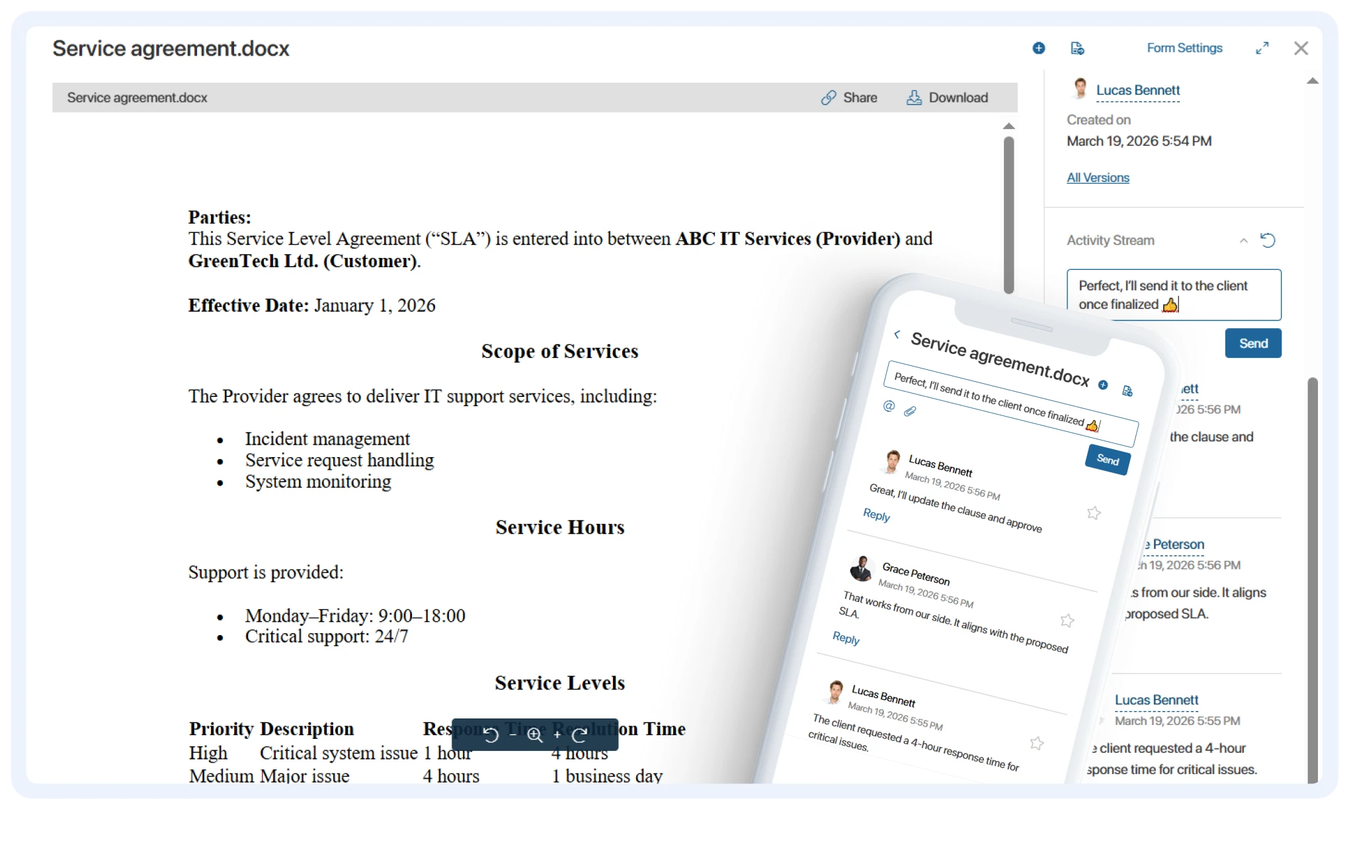This screenshot has height=860, width=1349.
Task: Open Form Settings
Action: click(1184, 48)
